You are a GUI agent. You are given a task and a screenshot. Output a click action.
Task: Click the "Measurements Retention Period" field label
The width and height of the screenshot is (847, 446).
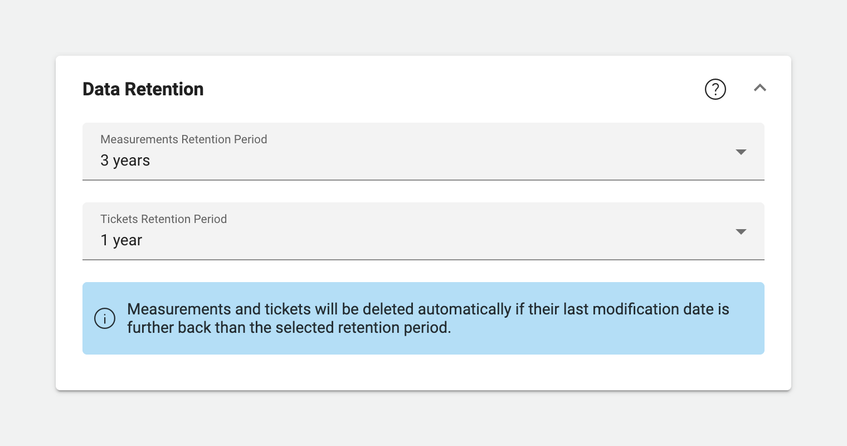(184, 139)
